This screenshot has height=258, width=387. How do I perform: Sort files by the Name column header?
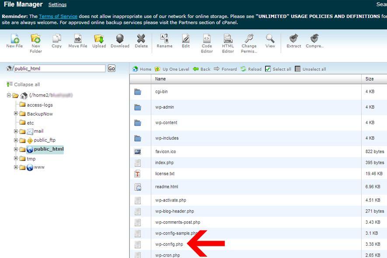click(x=160, y=79)
